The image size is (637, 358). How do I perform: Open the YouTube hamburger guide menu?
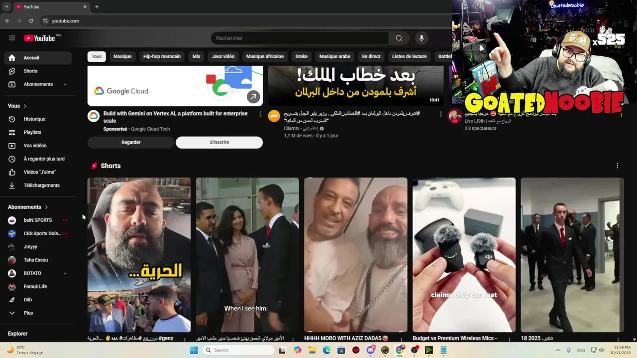tap(12, 38)
